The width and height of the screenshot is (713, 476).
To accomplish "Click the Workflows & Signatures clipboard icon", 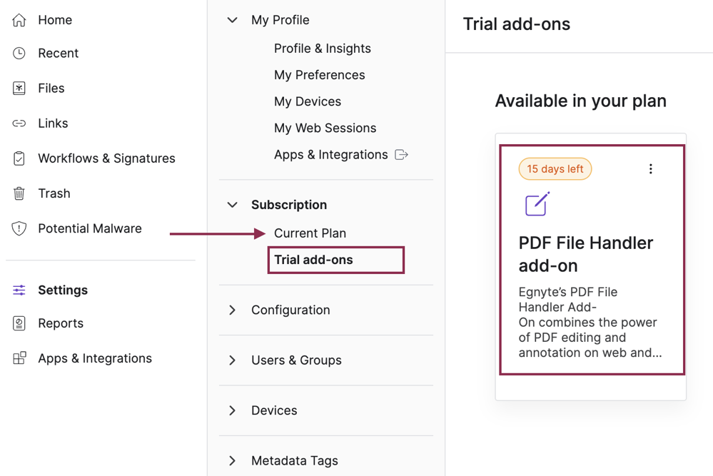I will tap(19, 158).
